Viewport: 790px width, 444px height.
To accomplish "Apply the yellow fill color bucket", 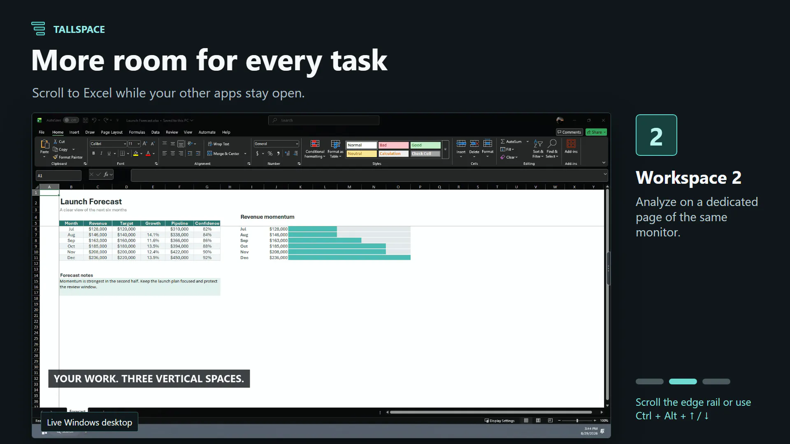I will [136, 153].
